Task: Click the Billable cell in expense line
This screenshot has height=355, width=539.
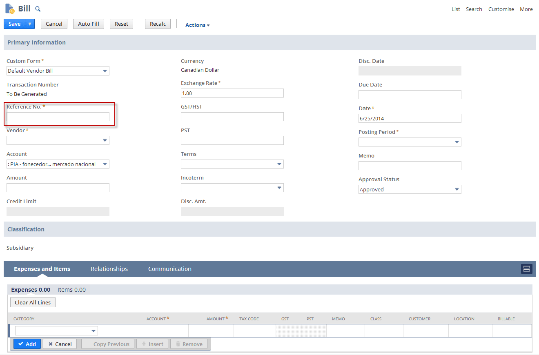Action: [x=512, y=331]
